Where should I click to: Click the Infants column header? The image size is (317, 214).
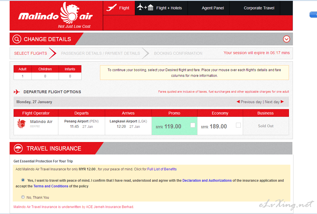[x=70, y=69]
